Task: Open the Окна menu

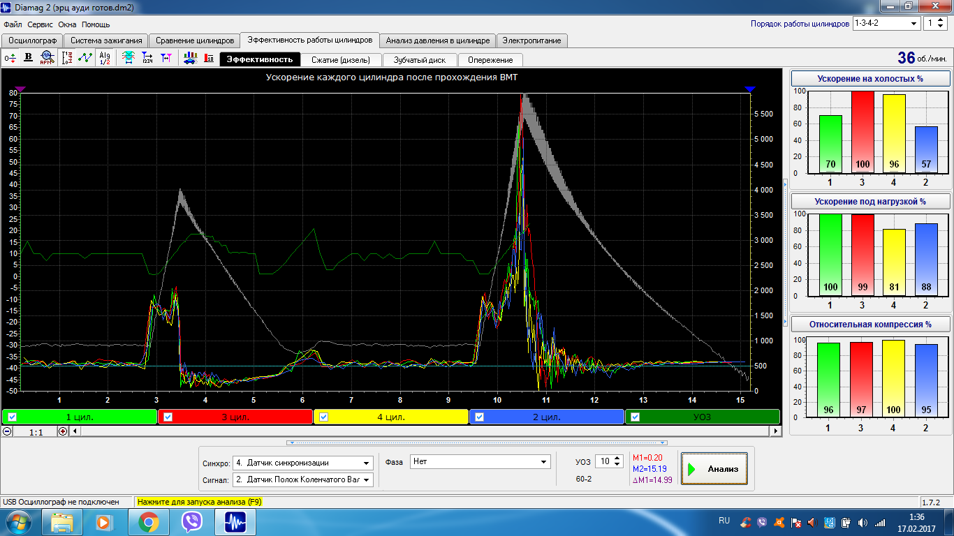Action: 67,24
